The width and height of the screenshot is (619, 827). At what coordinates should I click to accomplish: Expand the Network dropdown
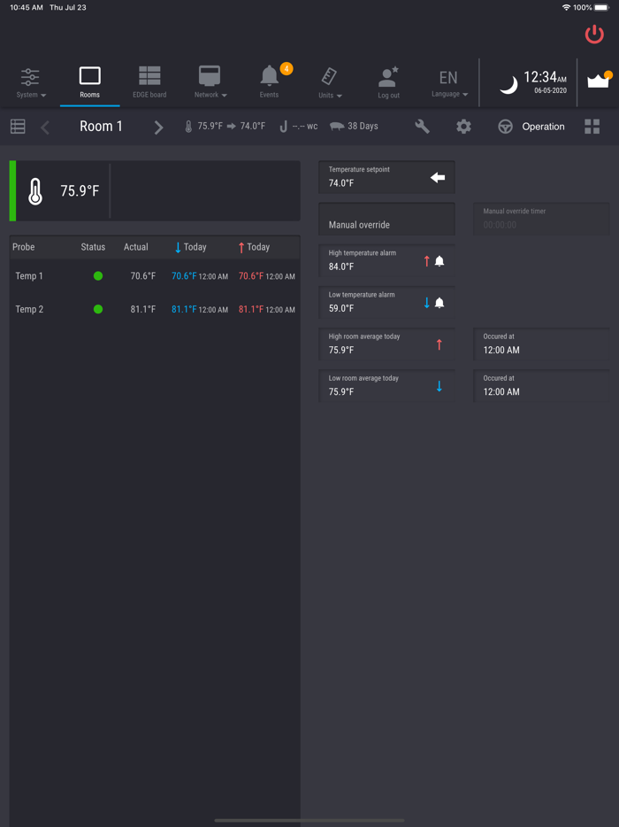click(x=210, y=83)
